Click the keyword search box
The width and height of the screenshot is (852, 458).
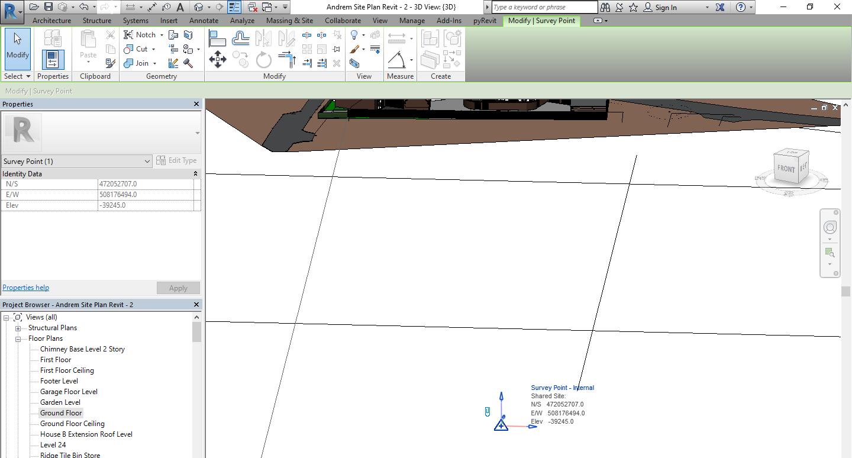click(545, 7)
